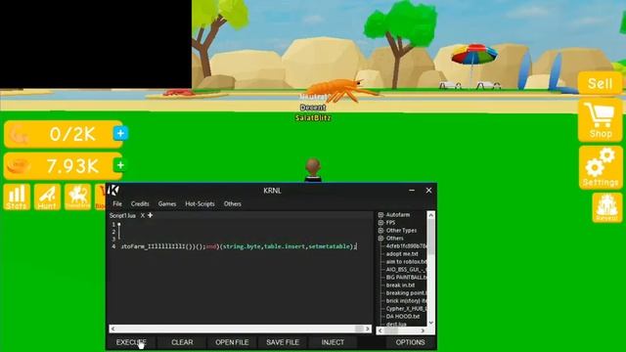Viewport: 626px width, 352px height.
Task: Click the shrimp food counter 0/2K
Action: [63, 134]
